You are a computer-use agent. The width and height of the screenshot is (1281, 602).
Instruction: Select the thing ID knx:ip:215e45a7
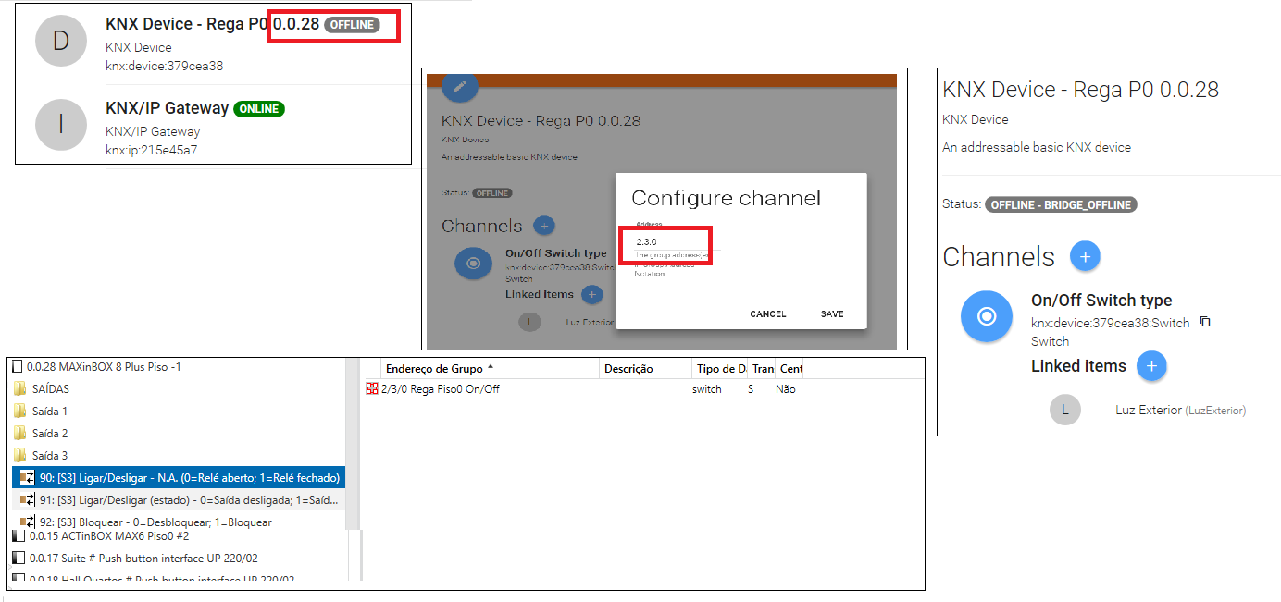click(x=151, y=150)
